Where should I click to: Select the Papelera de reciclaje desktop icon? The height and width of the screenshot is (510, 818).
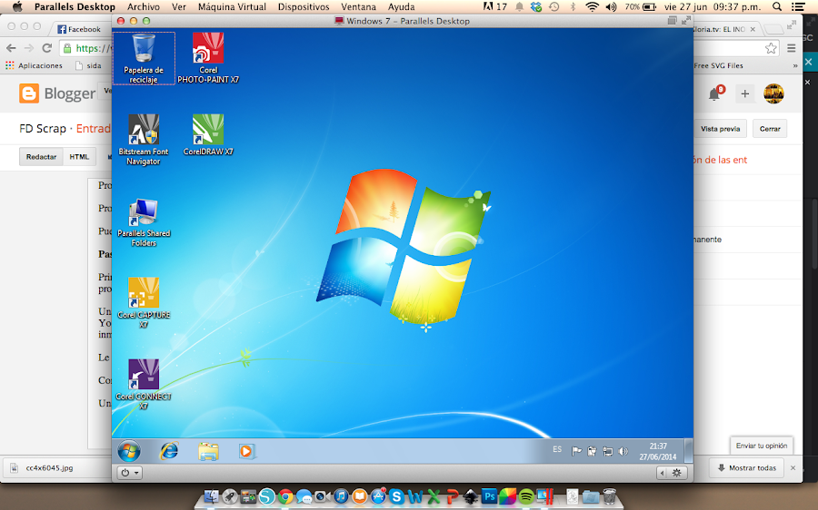(x=144, y=58)
